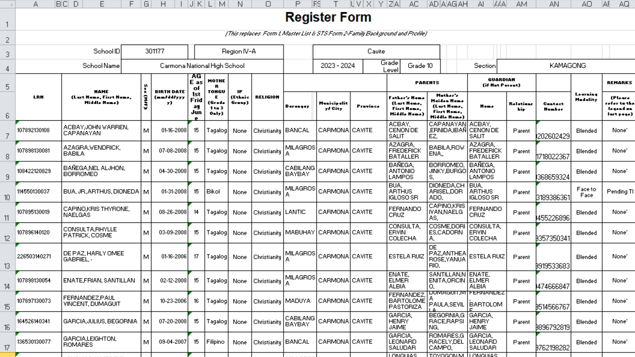The image size is (635, 357).
Task: Click the 2023 - 2024 school year cell
Action: [338, 66]
